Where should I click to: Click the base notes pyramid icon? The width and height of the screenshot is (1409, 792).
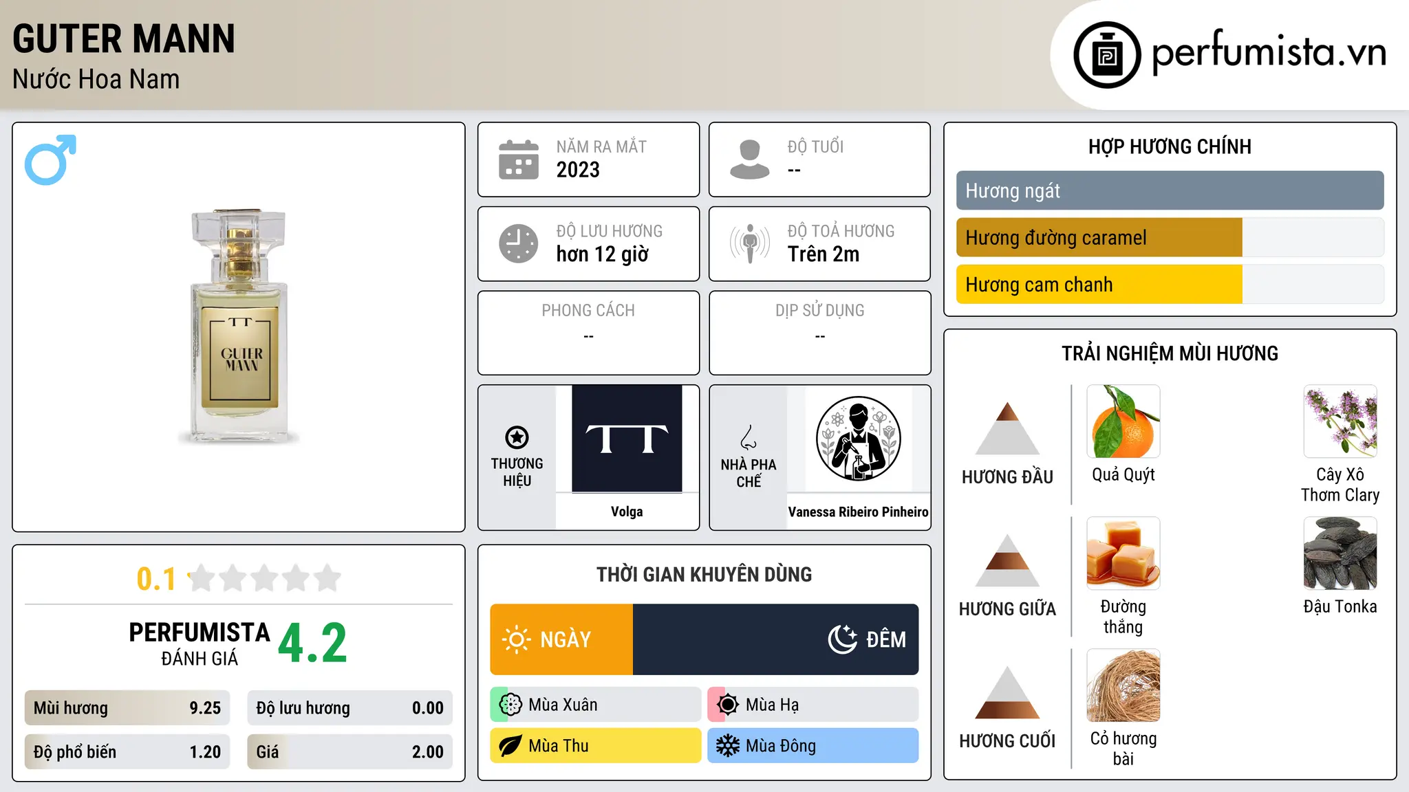click(x=1008, y=692)
